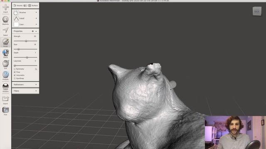Expand the Filters section
The image size is (266, 149).
click(x=25, y=91)
